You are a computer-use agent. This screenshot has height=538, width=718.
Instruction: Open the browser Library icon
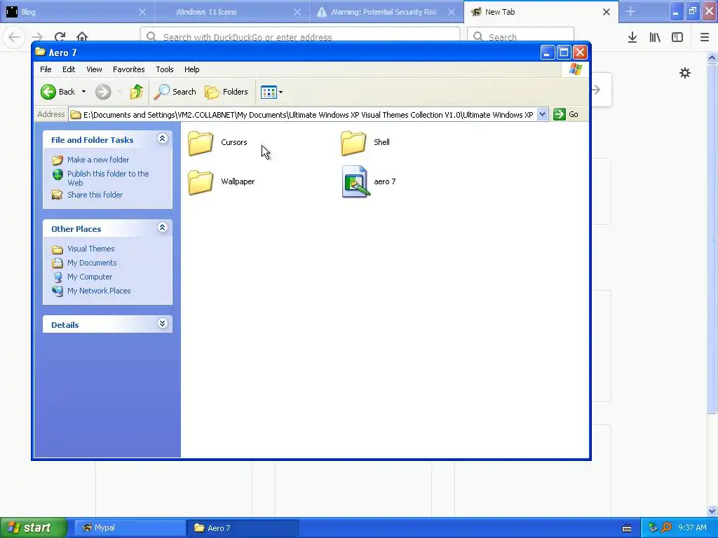tap(655, 37)
